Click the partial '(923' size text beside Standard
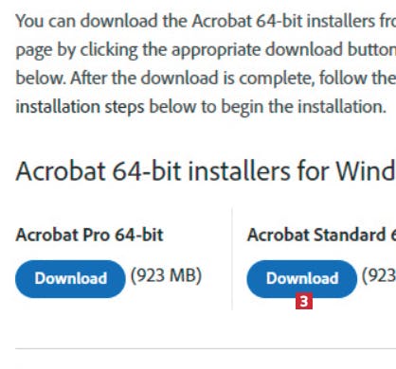Screen dimensions: 396x369 tap(379, 275)
